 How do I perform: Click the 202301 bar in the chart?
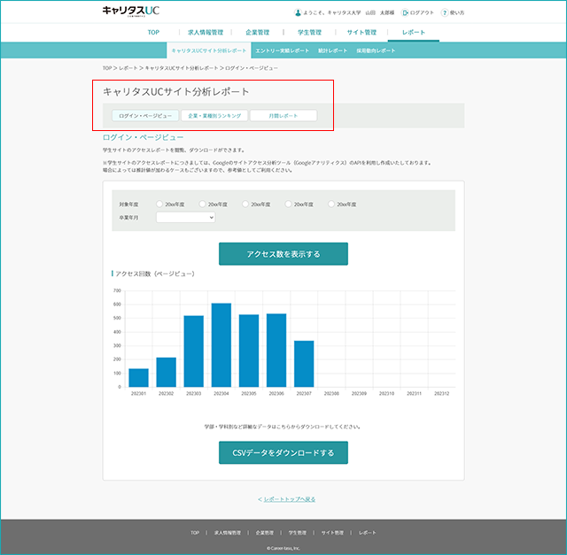[x=138, y=378]
